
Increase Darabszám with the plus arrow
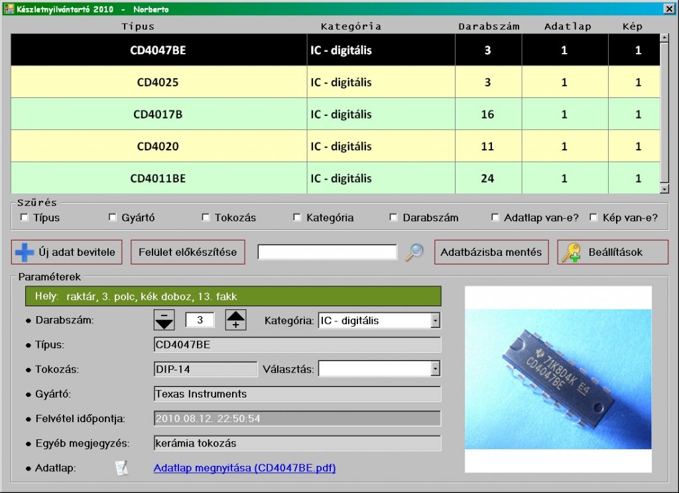pyautogui.click(x=236, y=320)
